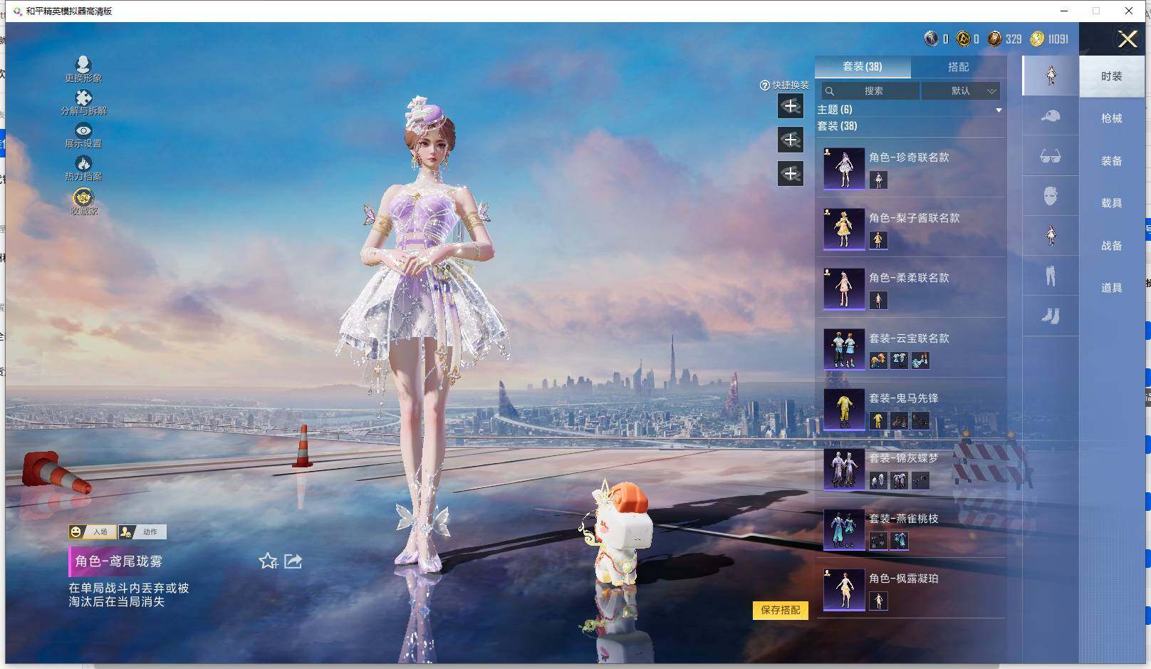Click the first quick-outfit plus slot

coord(791,106)
